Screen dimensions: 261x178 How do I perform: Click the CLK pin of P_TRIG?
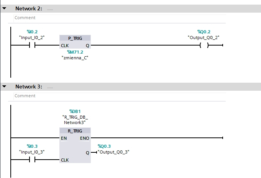pyautogui.click(x=65, y=45)
